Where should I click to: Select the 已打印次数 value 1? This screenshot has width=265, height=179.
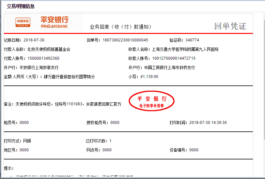point(110,141)
